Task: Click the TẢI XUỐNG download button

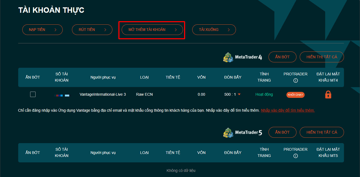Action: (214, 30)
